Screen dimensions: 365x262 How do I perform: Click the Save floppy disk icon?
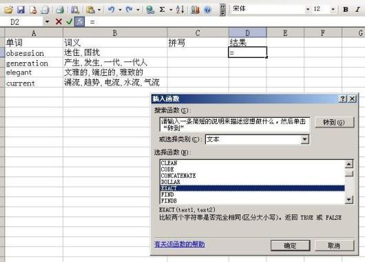click(21, 10)
